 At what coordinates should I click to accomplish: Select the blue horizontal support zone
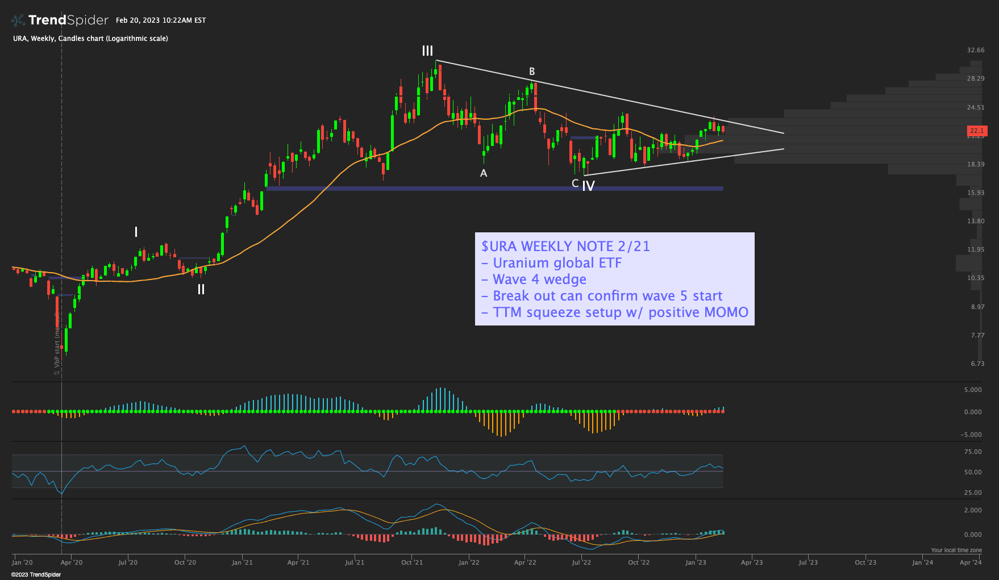pos(494,189)
